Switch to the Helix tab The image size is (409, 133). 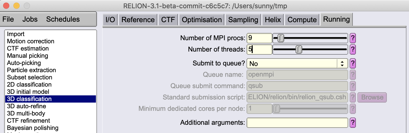click(x=273, y=20)
